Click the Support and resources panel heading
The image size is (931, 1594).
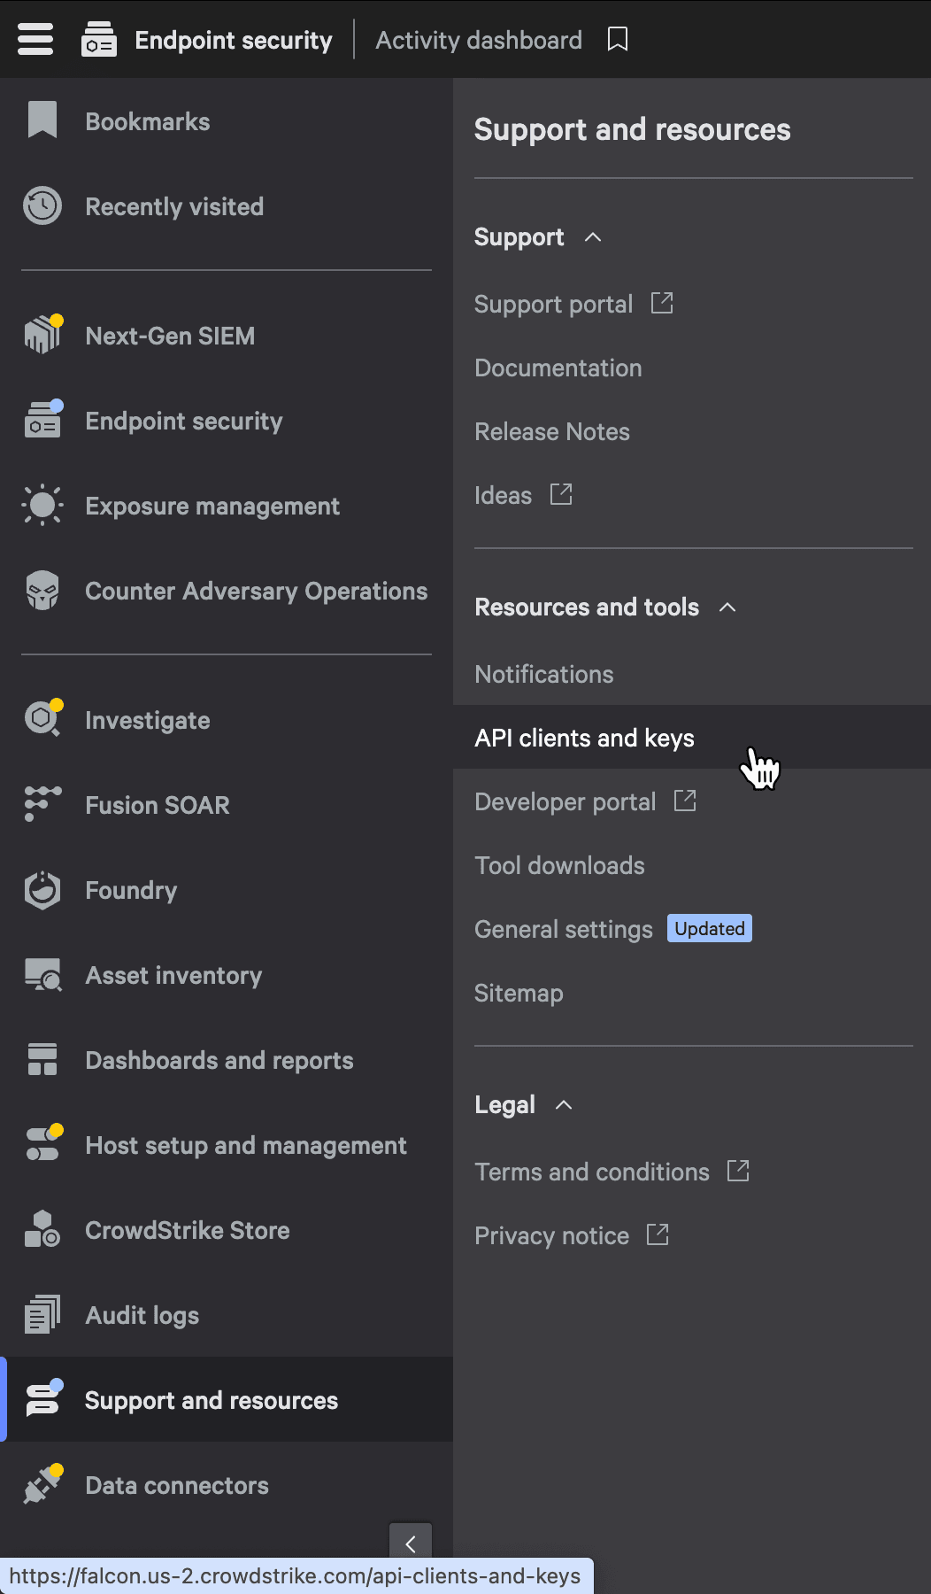[633, 129]
